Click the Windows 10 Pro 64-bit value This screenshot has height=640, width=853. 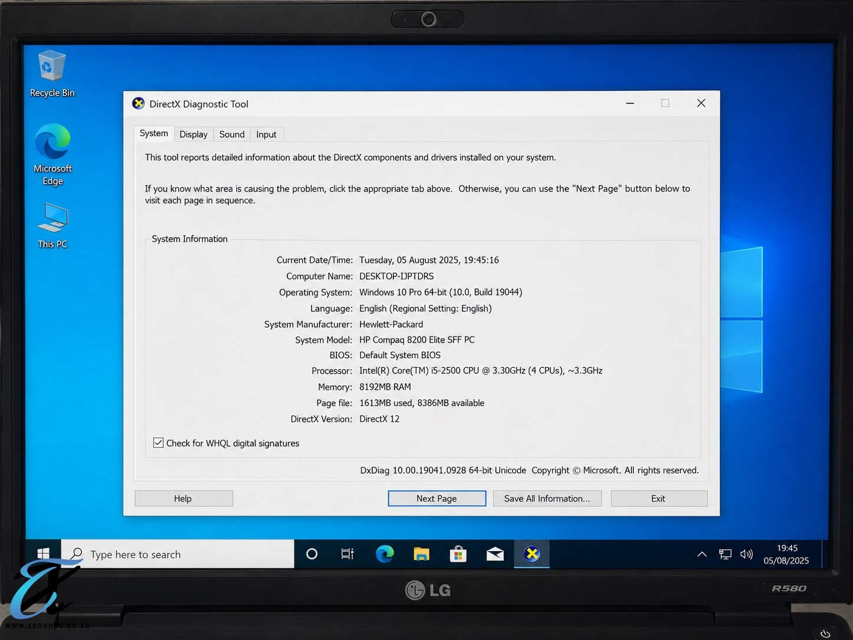click(x=441, y=292)
